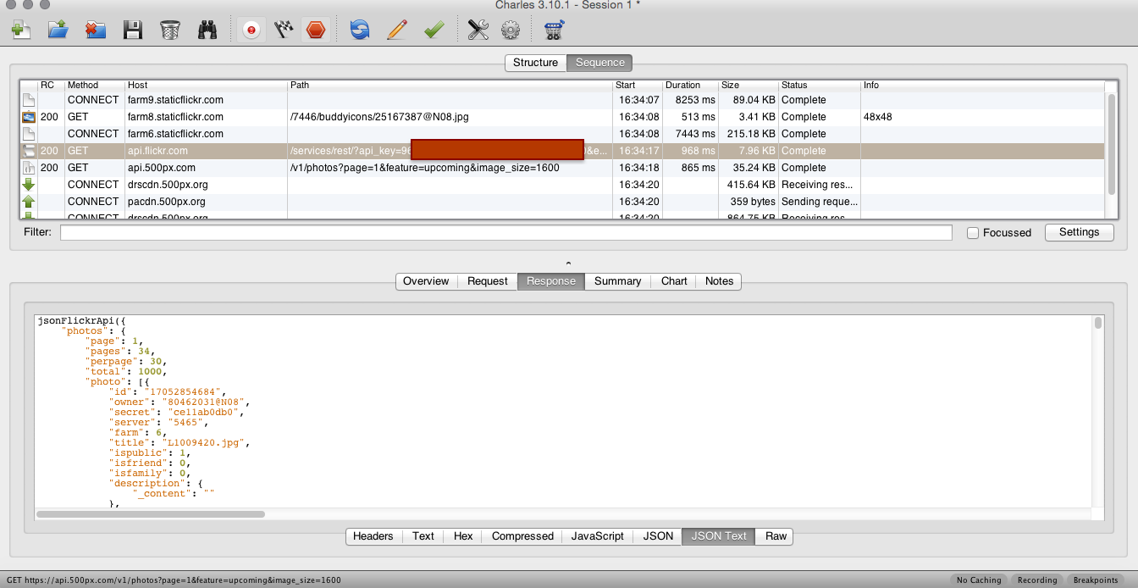Sort the sequence by the Status column header
The width and height of the screenshot is (1138, 588).
point(819,85)
